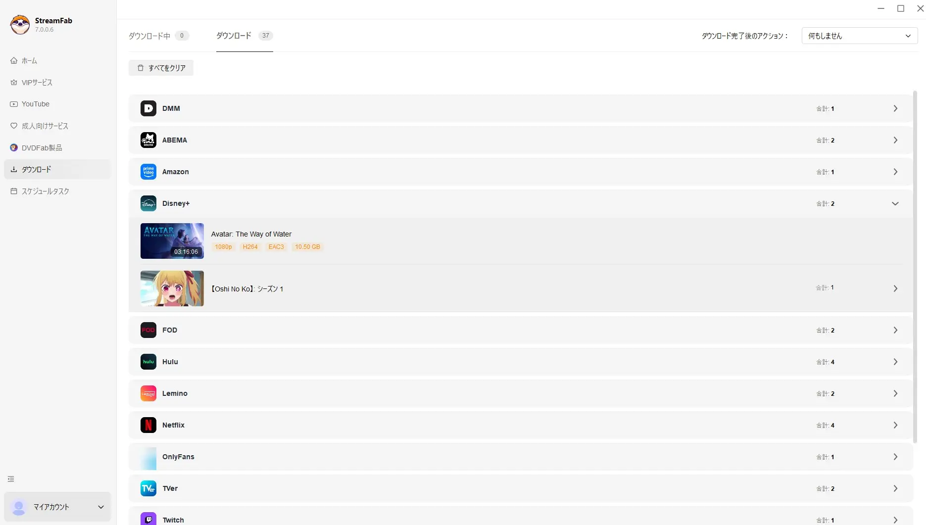Expand the OnlyFans downloads group

895,457
